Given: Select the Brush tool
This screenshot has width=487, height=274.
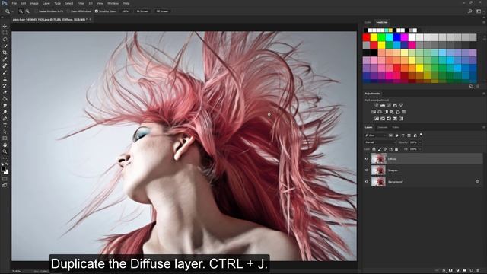Looking at the screenshot, I should click(5, 72).
